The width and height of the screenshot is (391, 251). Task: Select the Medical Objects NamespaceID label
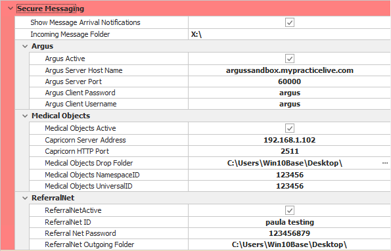click(x=92, y=175)
